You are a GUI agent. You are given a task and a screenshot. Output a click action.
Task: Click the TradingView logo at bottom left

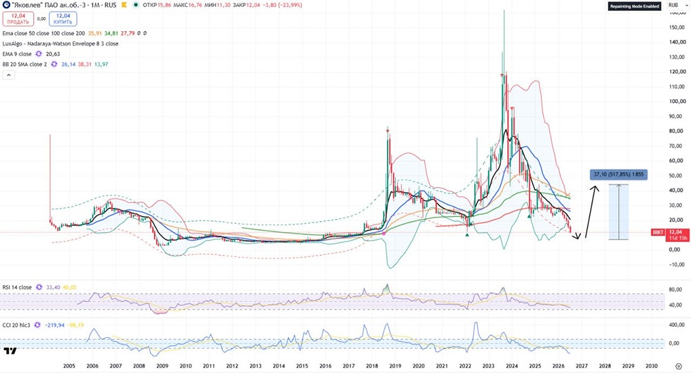pyautogui.click(x=10, y=351)
